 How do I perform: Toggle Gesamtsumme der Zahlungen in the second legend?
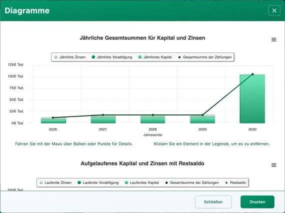(x=192, y=182)
